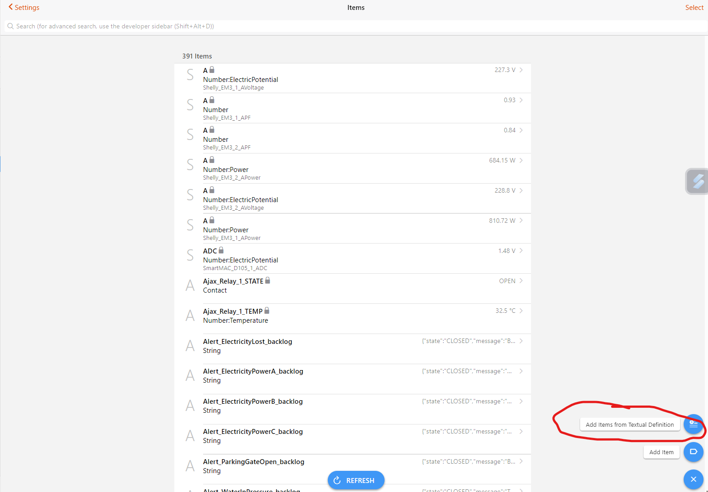Open the developer sidebar handle icon
The height and width of the screenshot is (492, 708).
(x=698, y=181)
